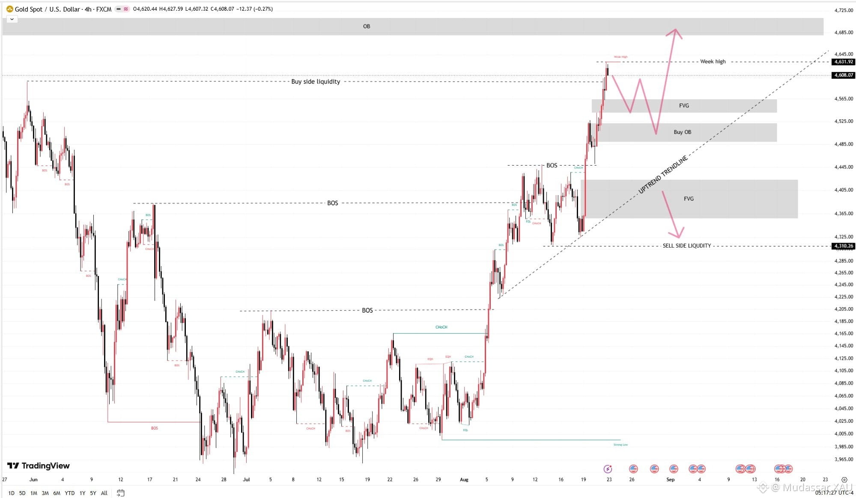Click the TradingView logo
The width and height of the screenshot is (856, 498).
(39, 465)
